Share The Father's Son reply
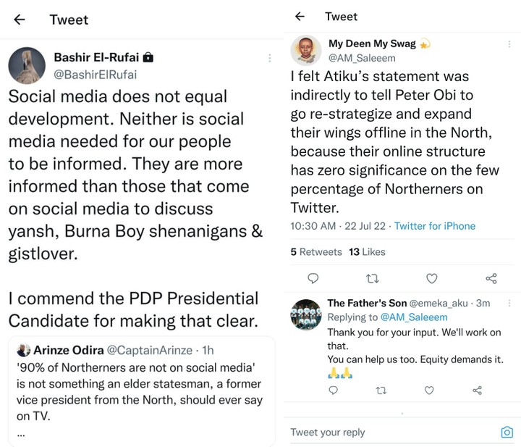Viewport: 521px width, 447px height. coord(477,390)
